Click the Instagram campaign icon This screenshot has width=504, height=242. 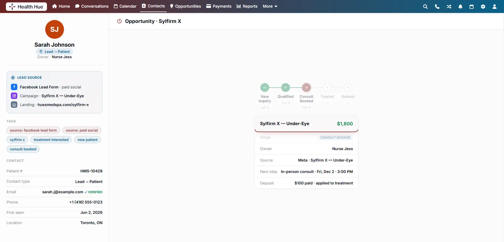click(x=14, y=96)
